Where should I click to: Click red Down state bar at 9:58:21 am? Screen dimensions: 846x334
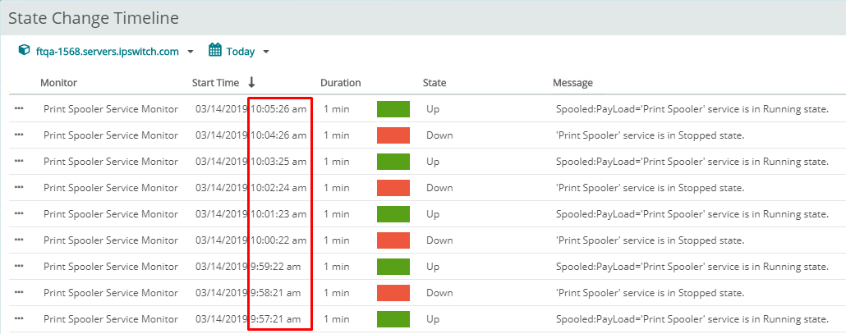tap(393, 292)
